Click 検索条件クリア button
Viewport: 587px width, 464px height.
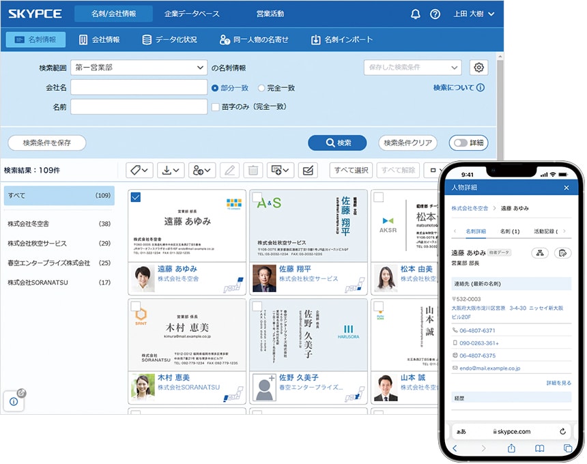click(407, 143)
